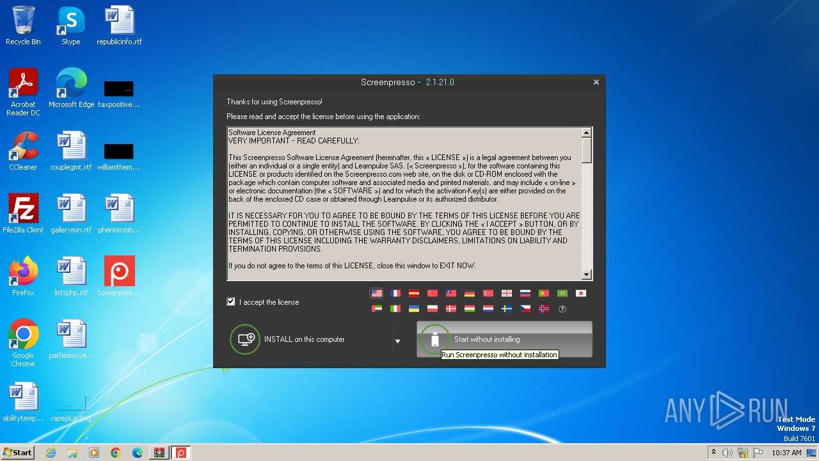
Task: Close the Screenpresso setup dialog
Action: tap(596, 82)
